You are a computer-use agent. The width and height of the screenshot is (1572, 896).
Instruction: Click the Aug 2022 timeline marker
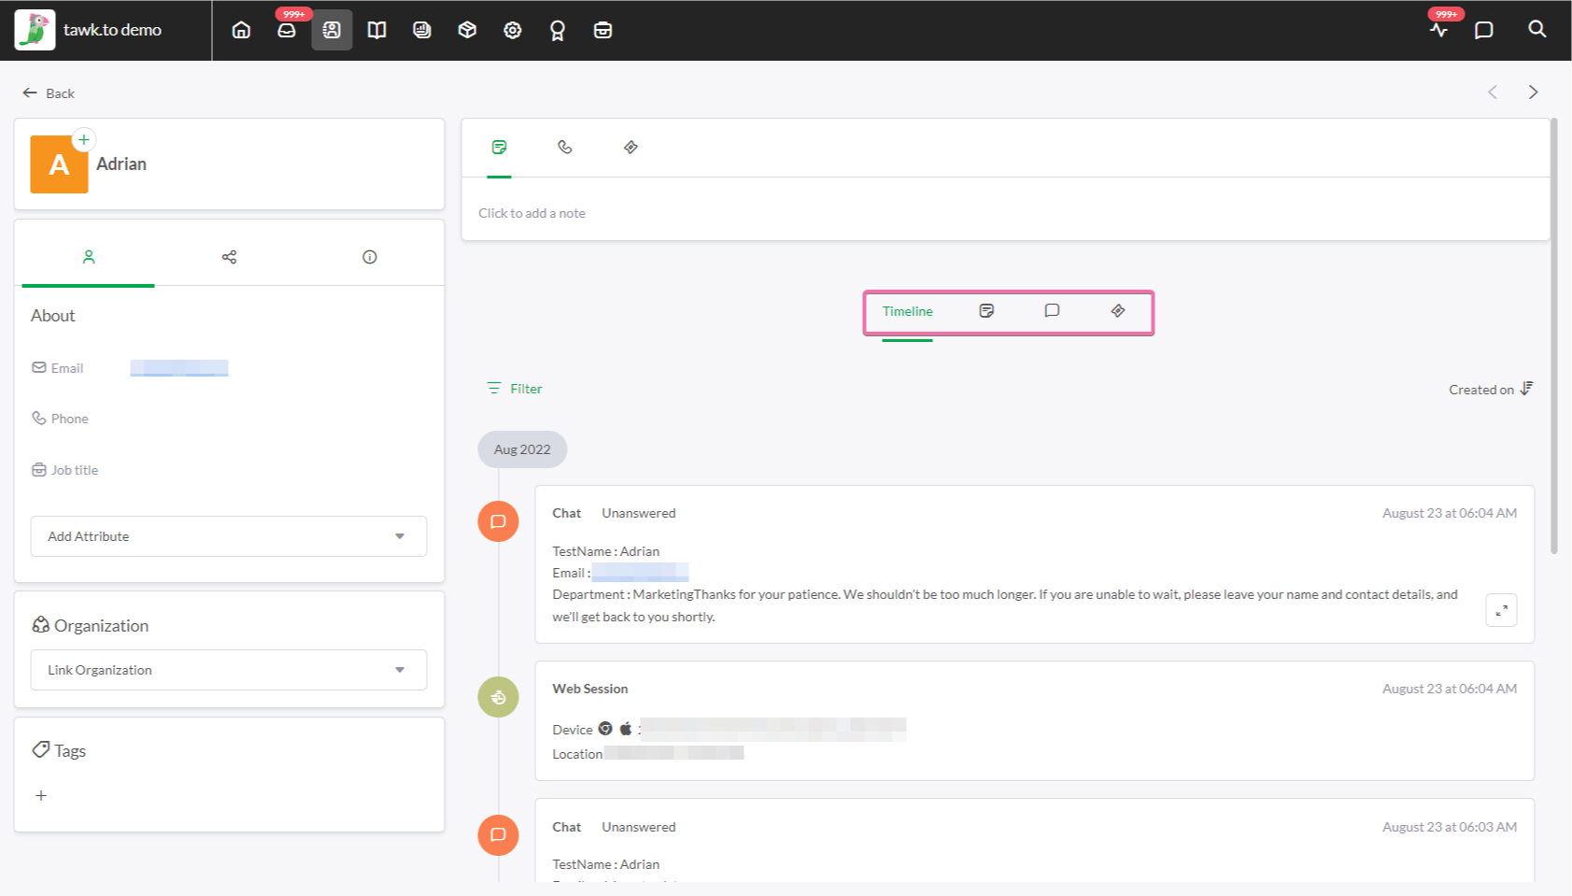coord(522,449)
